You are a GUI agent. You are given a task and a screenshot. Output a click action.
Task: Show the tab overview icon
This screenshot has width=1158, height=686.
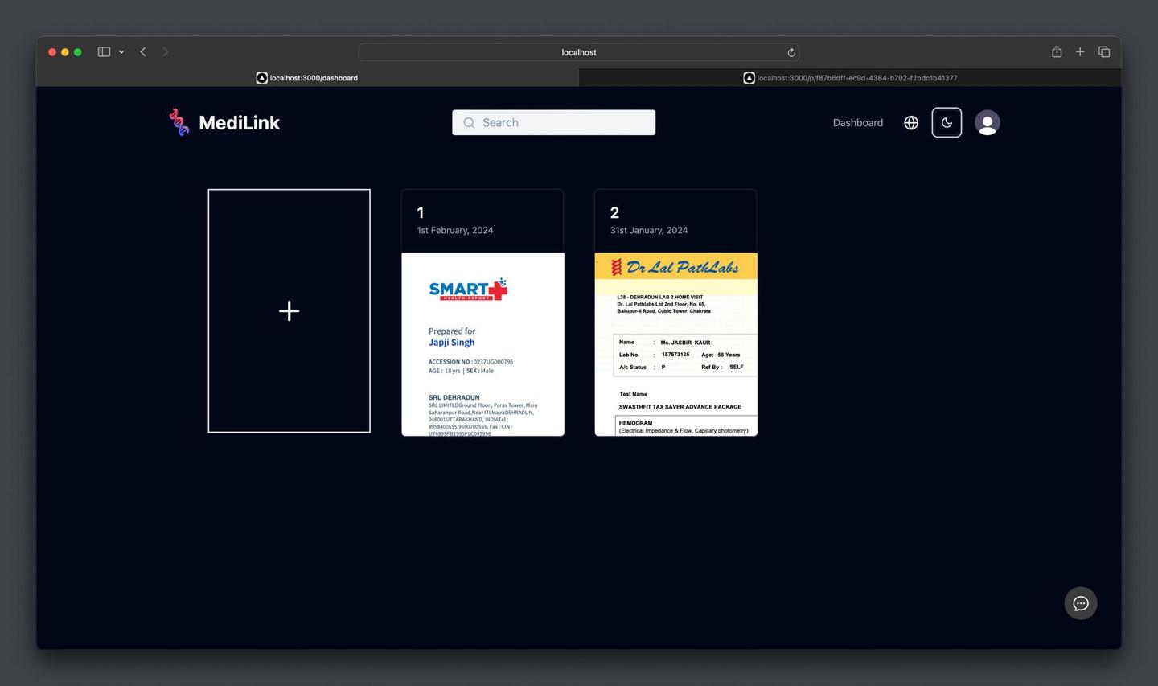(1104, 51)
